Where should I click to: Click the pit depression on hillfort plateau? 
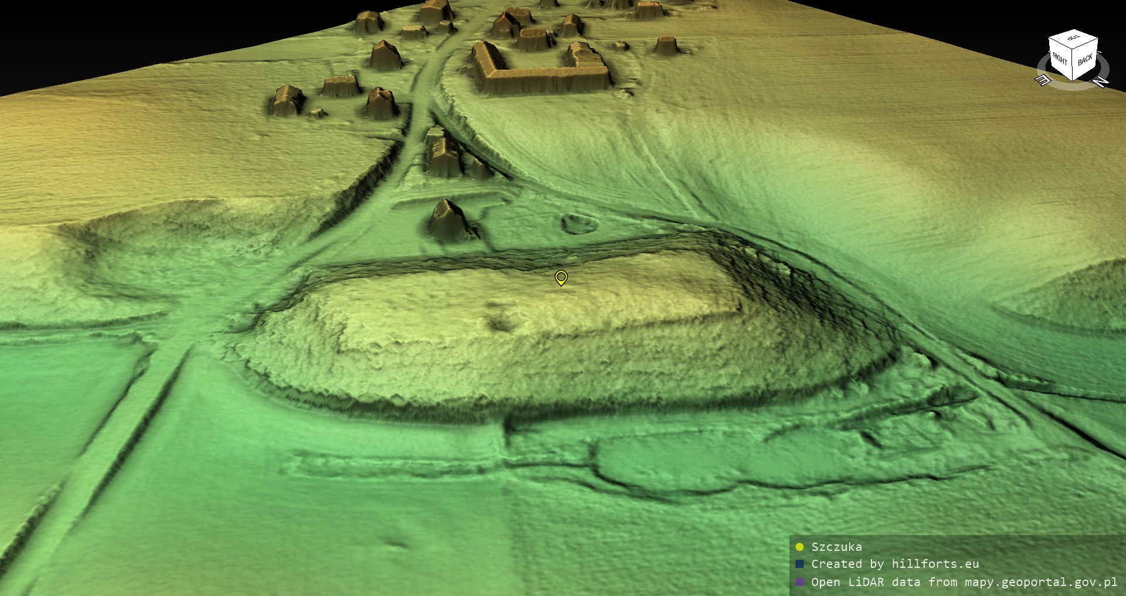[x=500, y=321]
